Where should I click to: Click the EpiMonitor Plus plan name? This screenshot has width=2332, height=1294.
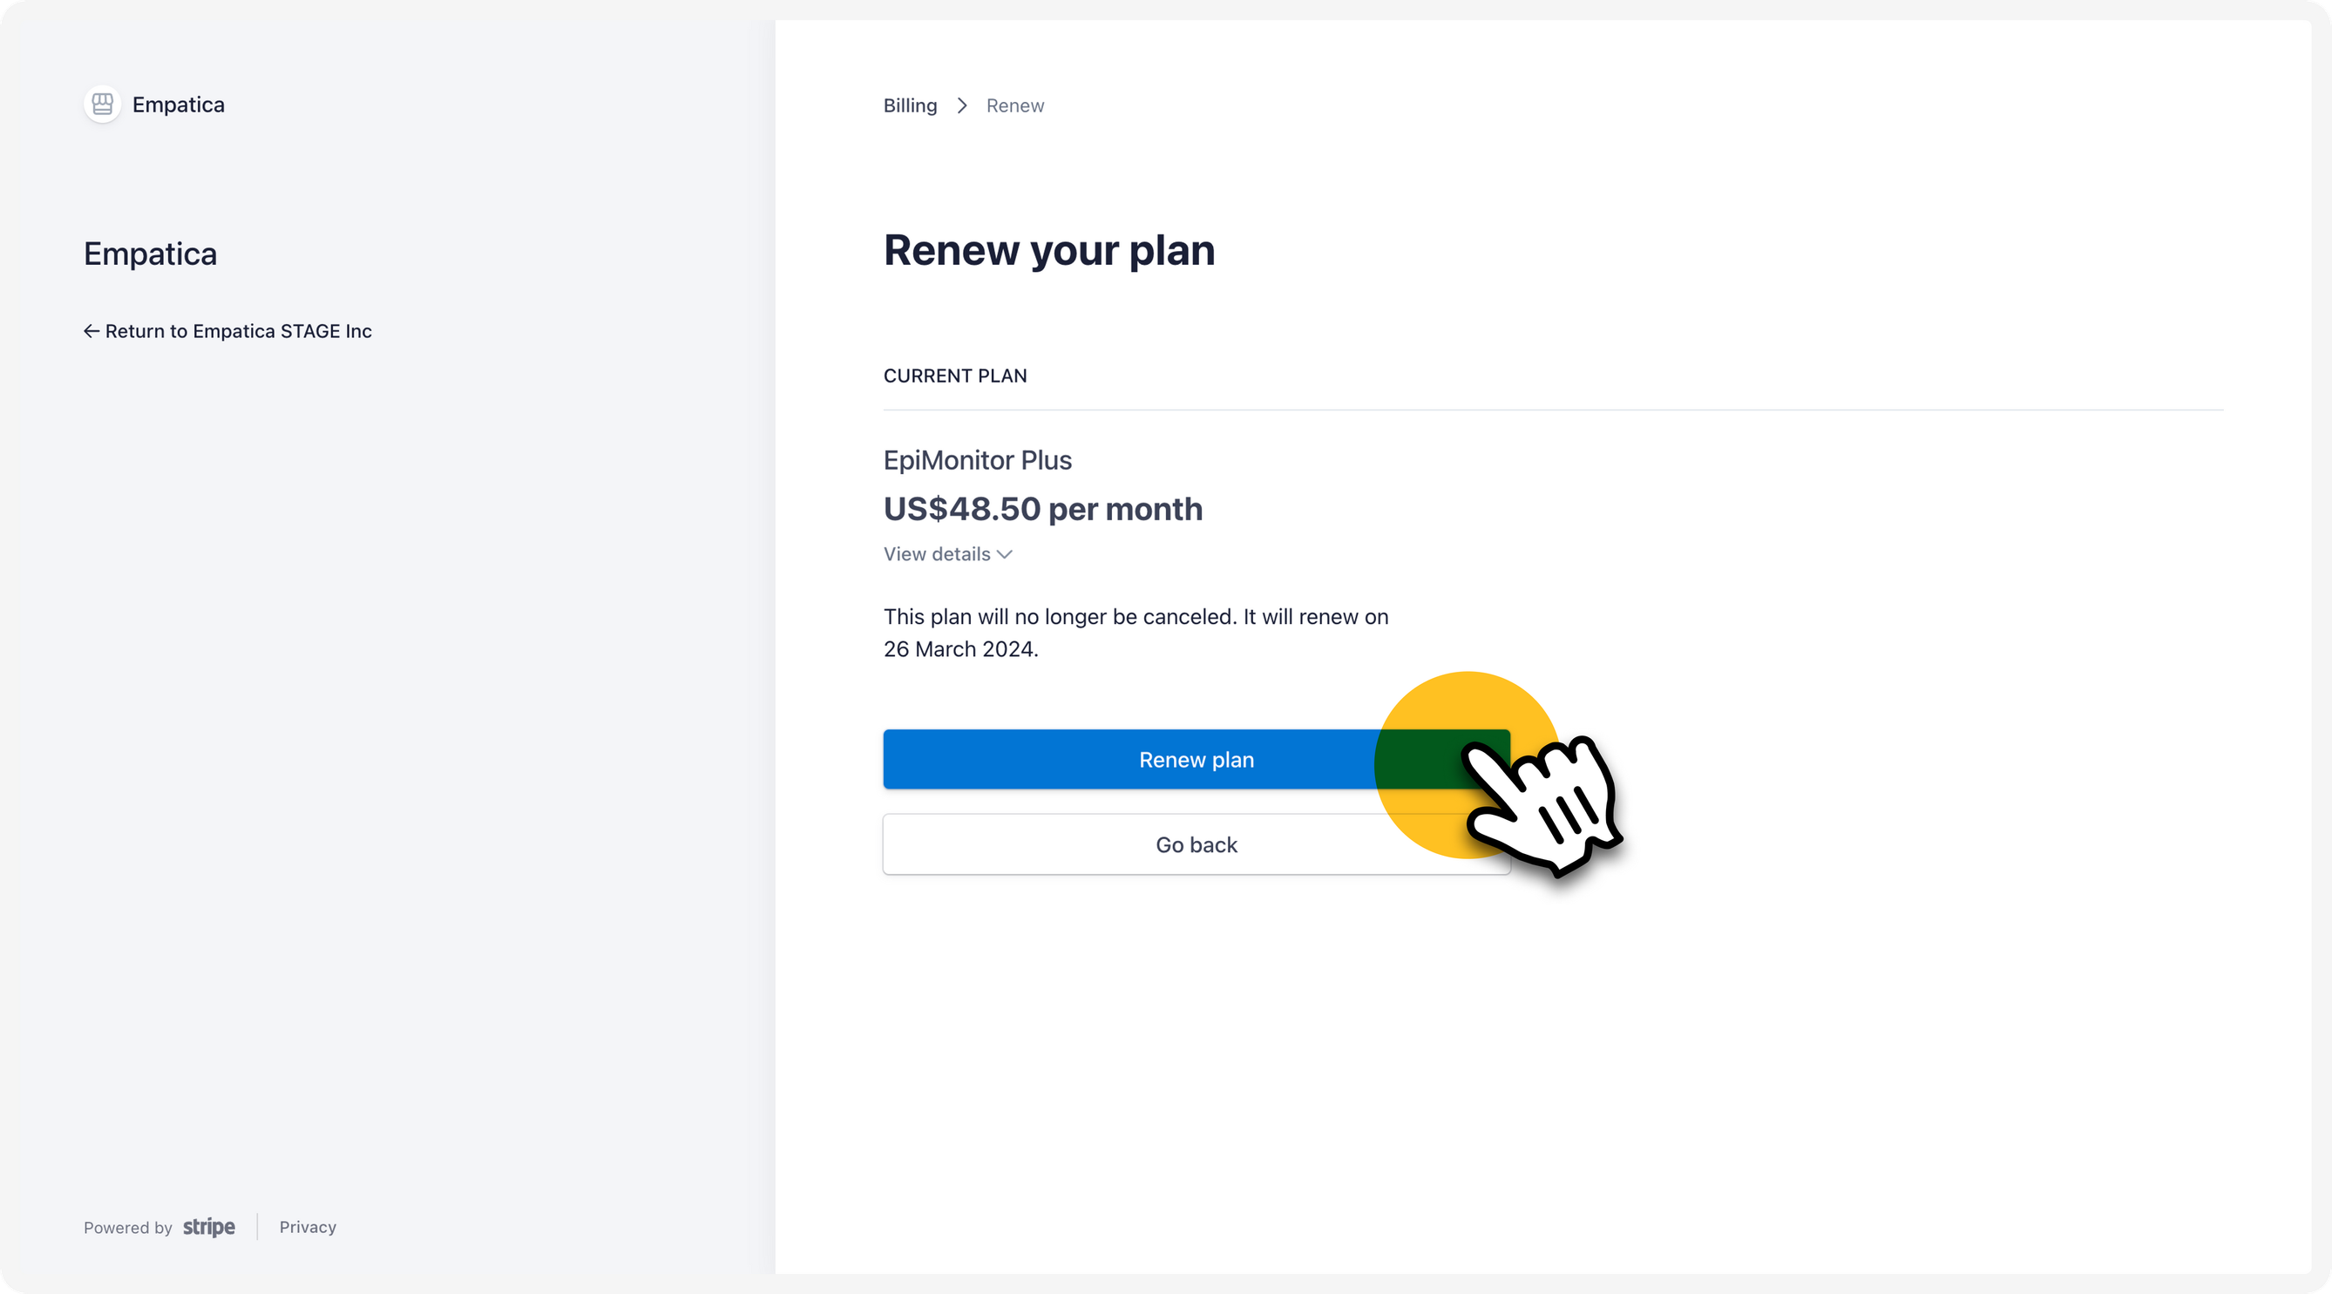click(978, 461)
